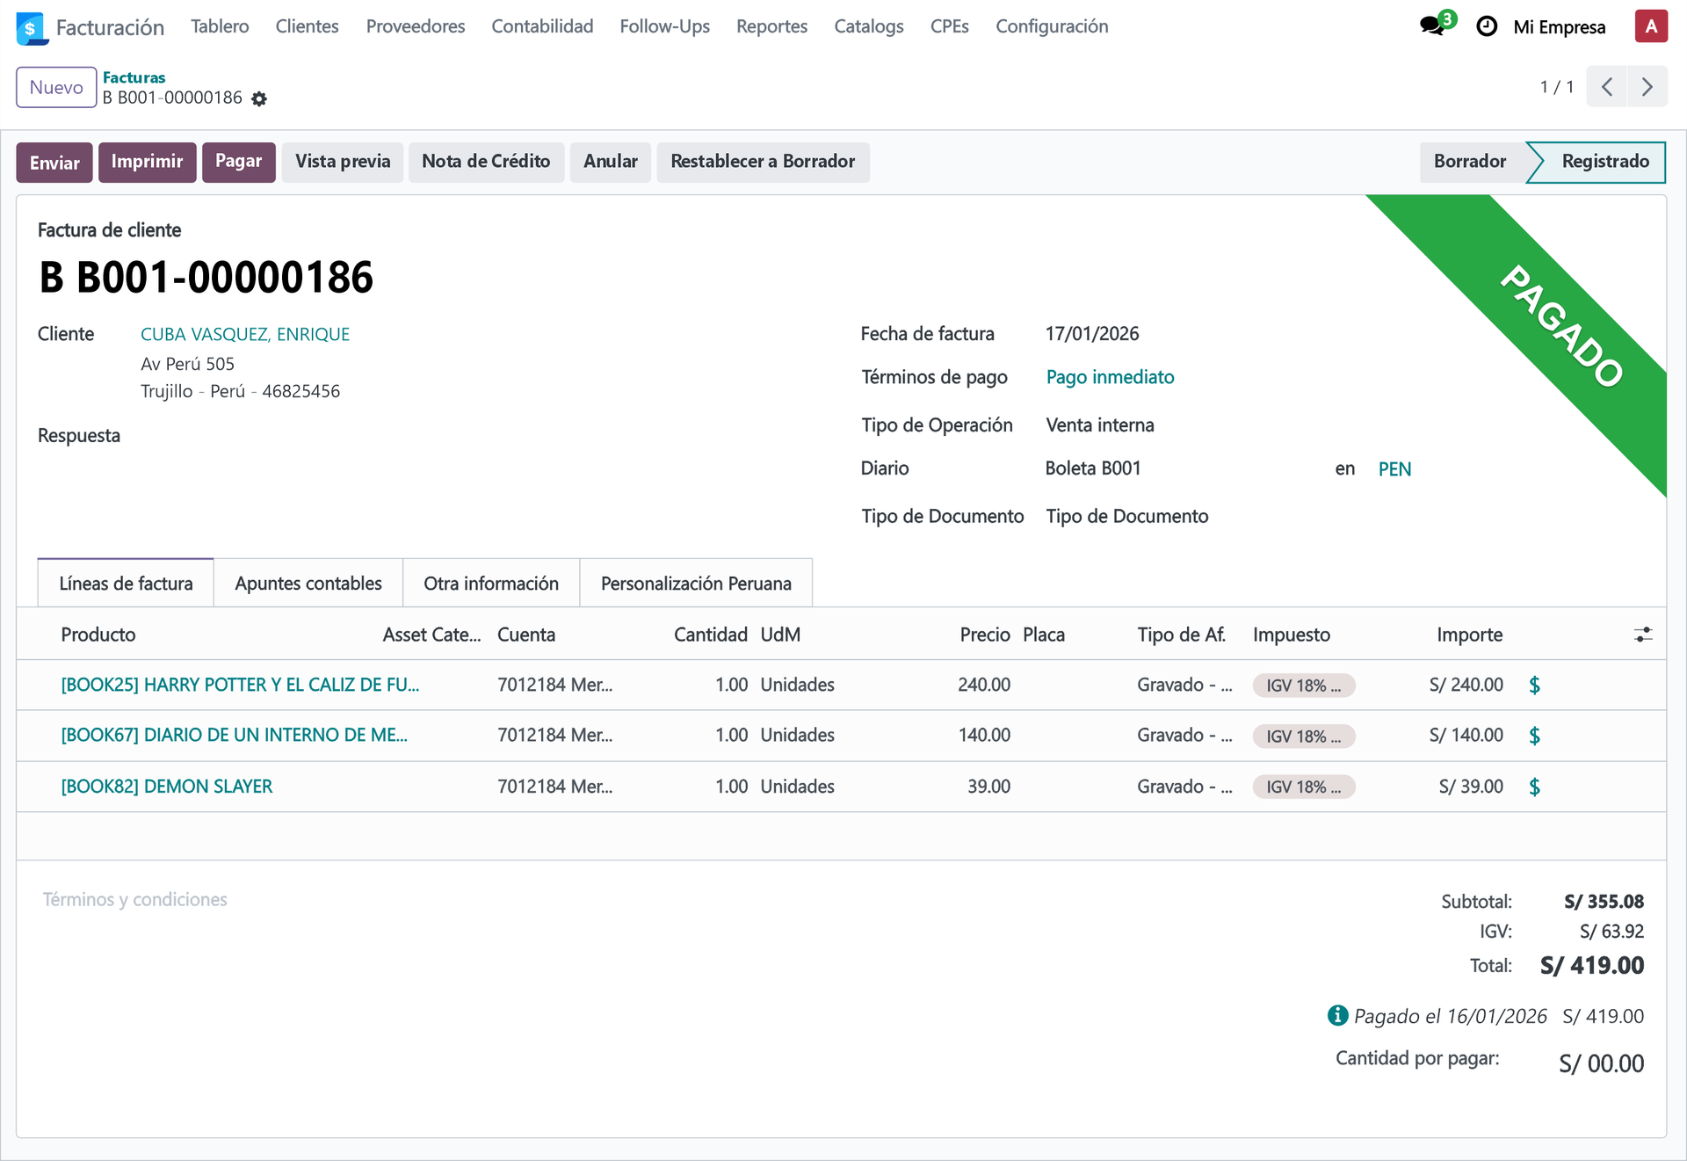Open the Configuración menu
Viewport: 1687px width, 1161px height.
coord(1051,26)
